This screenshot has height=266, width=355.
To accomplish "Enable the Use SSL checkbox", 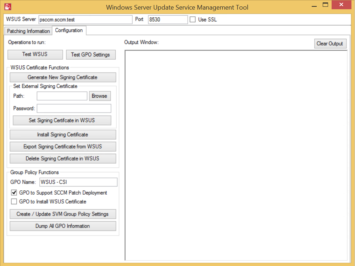I will click(x=193, y=20).
